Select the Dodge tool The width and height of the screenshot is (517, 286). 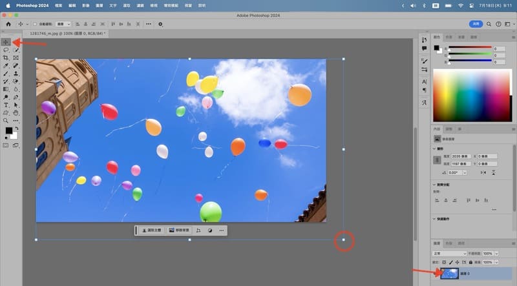6,97
